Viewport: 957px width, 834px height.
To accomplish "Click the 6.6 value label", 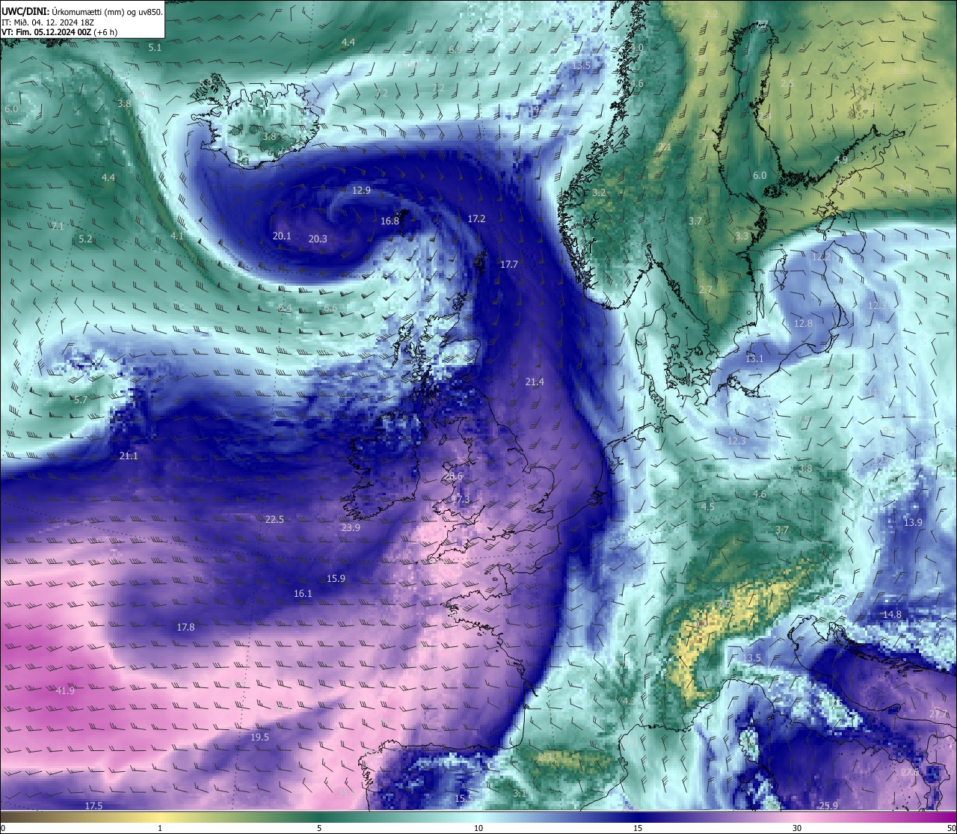I will (x=330, y=308).
